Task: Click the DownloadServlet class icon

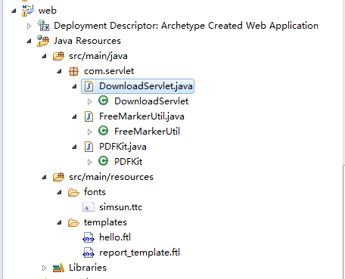Action: [x=104, y=101]
